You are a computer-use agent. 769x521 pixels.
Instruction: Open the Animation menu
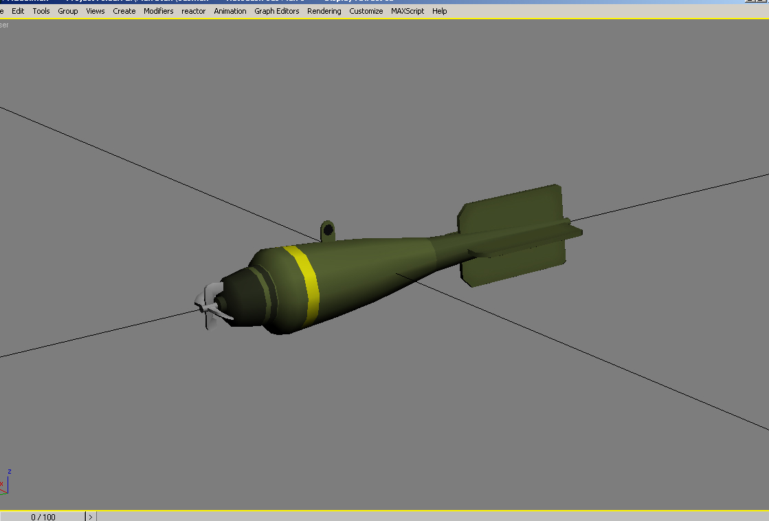(230, 11)
